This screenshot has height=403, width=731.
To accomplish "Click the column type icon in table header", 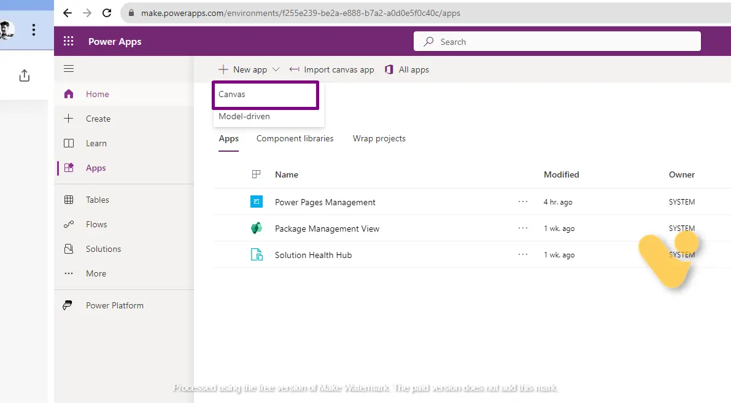I will [x=256, y=174].
